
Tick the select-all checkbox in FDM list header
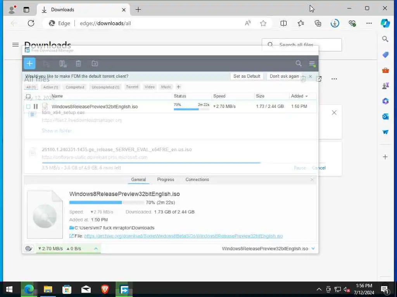(28, 96)
